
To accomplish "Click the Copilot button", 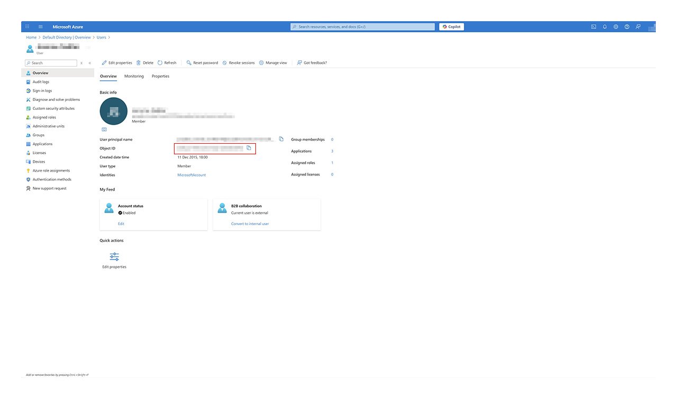I will (451, 26).
